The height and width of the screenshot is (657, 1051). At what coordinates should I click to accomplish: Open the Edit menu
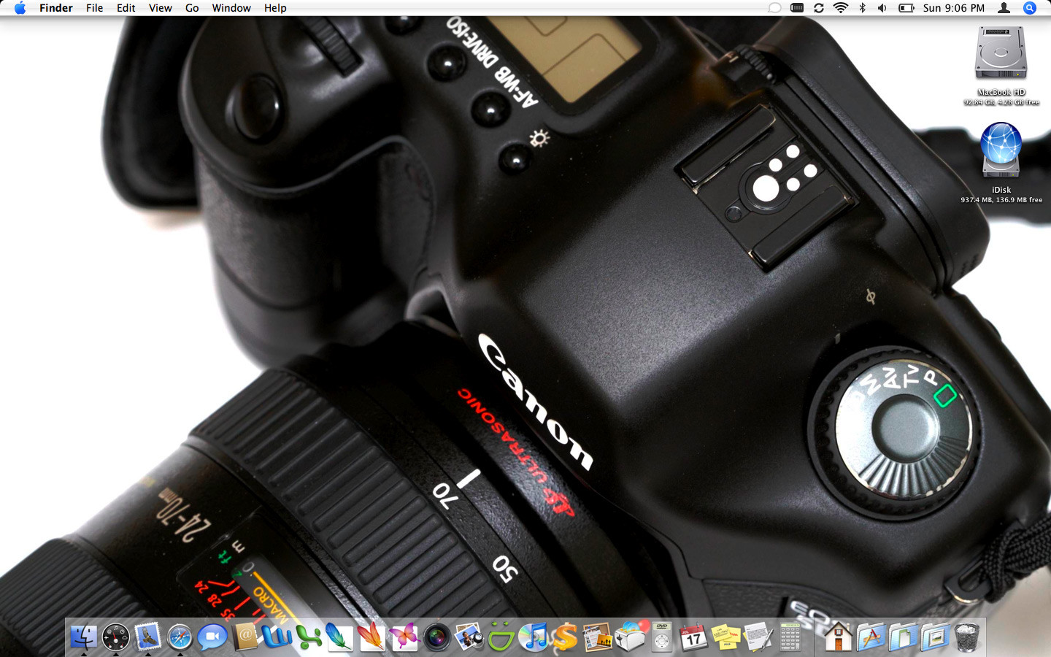pyautogui.click(x=126, y=8)
